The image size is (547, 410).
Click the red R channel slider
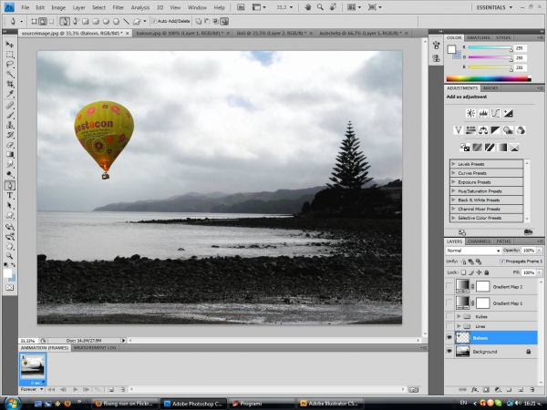(490, 47)
